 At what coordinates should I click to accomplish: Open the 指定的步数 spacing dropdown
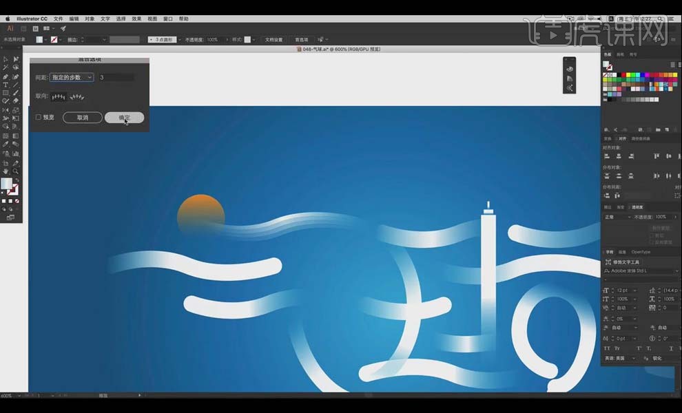click(72, 77)
